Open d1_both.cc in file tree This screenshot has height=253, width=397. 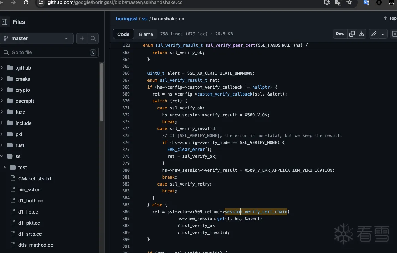coord(30,201)
